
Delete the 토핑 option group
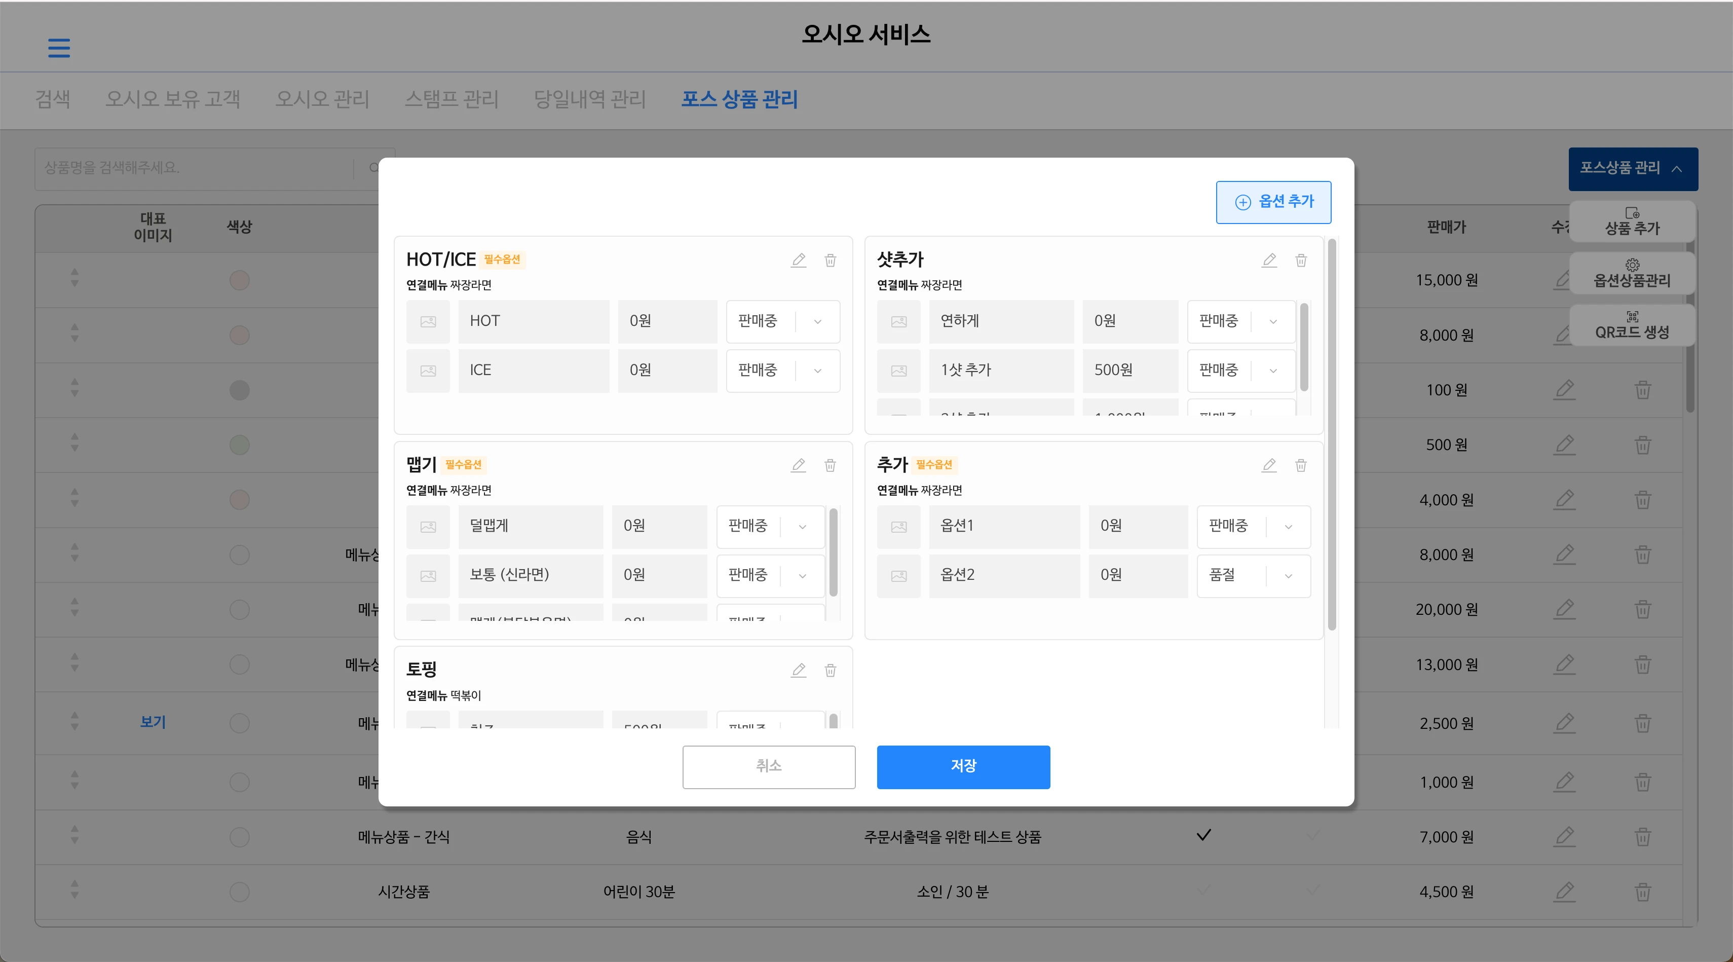[830, 670]
